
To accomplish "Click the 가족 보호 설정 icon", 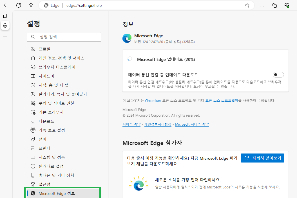I will click(x=33, y=130).
